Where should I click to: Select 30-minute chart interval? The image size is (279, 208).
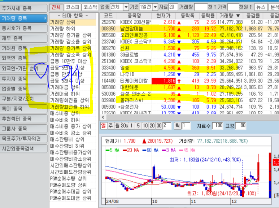click(x=159, y=126)
